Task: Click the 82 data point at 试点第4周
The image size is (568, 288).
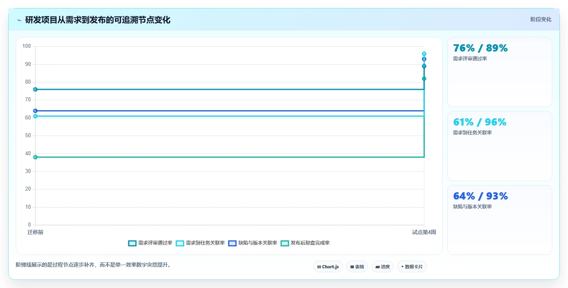Action: (x=424, y=78)
